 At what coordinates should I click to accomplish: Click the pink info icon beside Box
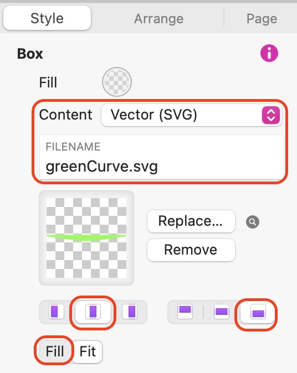[269, 53]
